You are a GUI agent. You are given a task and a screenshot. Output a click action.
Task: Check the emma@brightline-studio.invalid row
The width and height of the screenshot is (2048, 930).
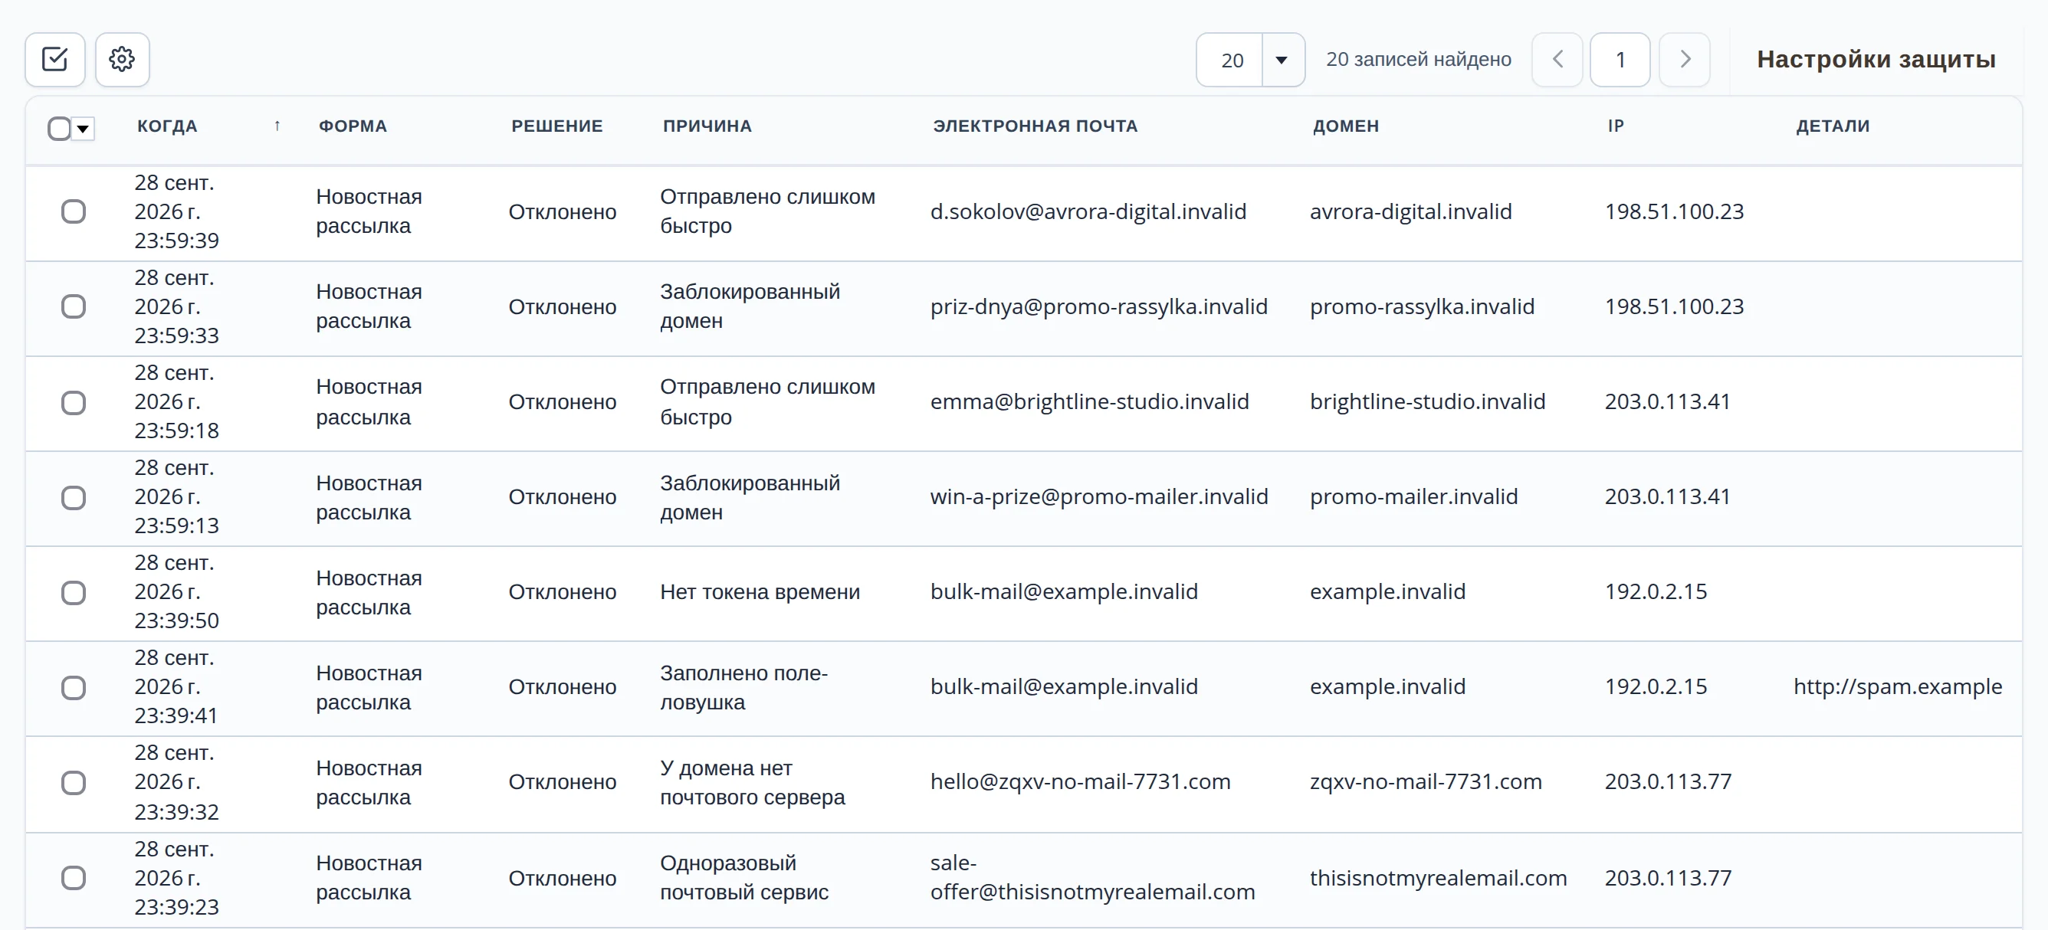73,402
